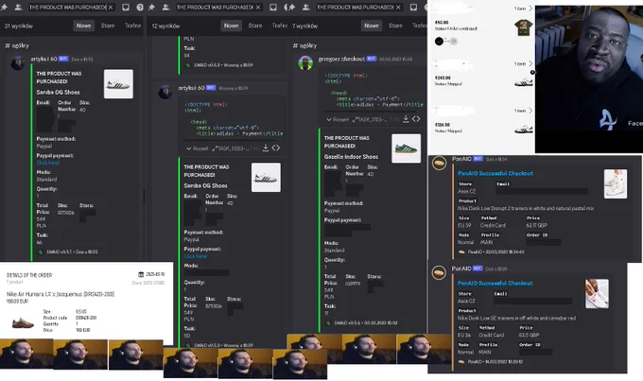The width and height of the screenshot is (643, 381).
Task: Open the inbox icon in the 7 wyników panel
Action: 413,7
